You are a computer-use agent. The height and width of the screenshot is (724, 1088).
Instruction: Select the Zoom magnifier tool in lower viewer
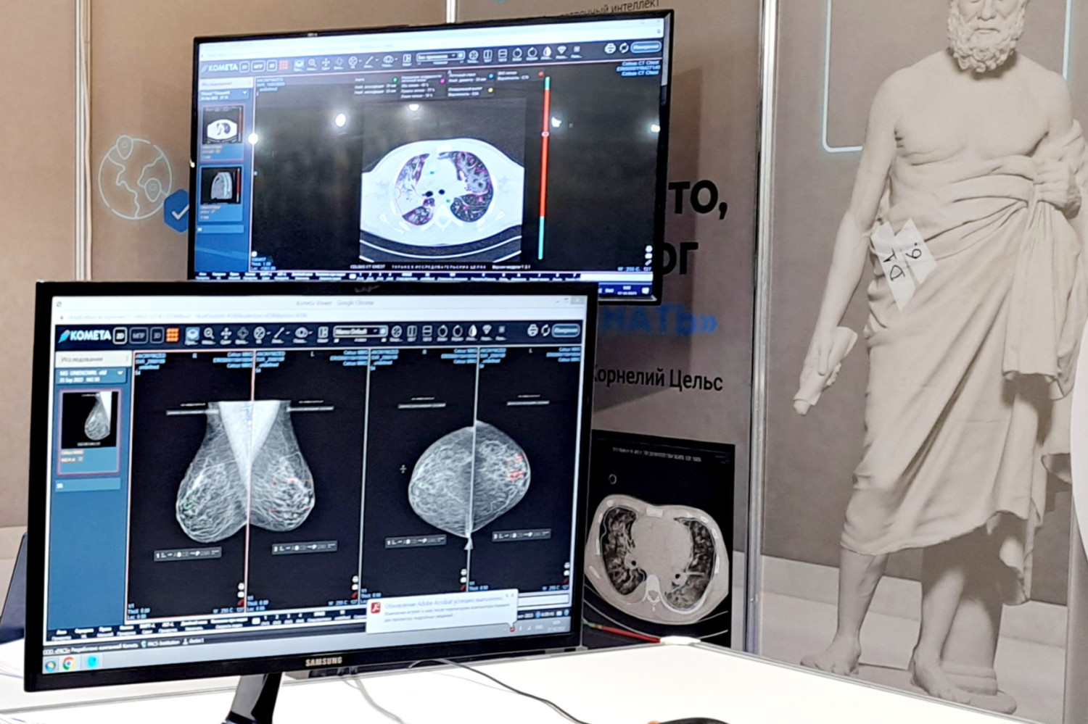click(x=209, y=334)
